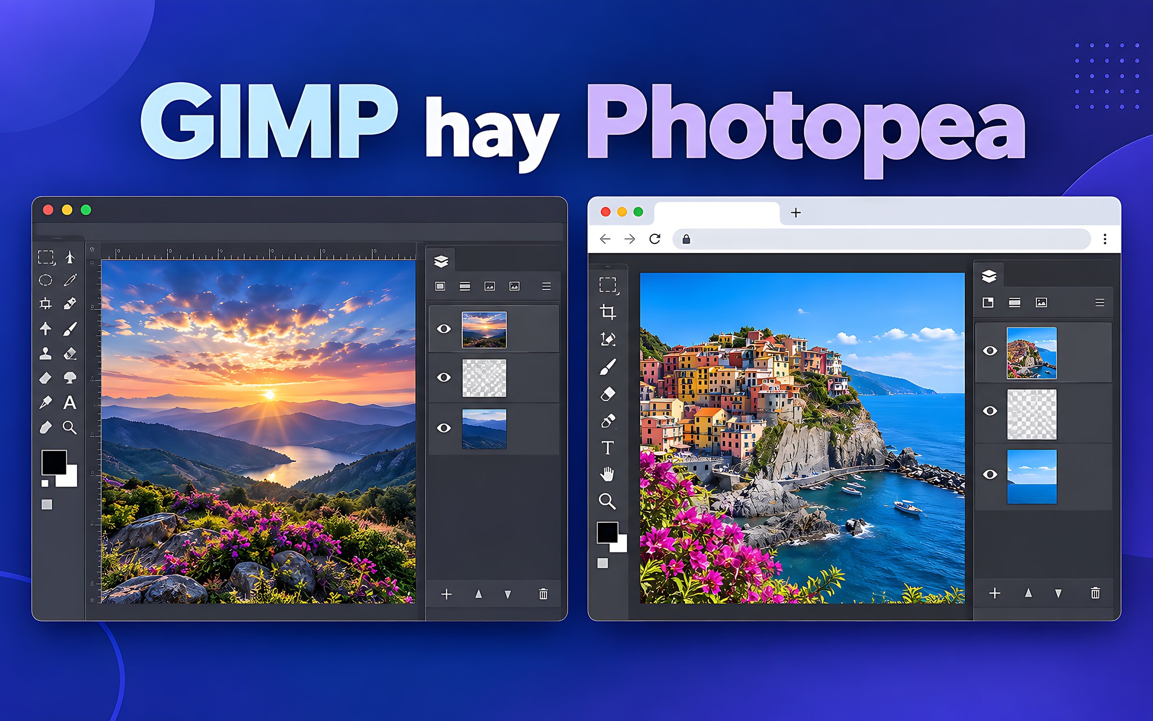Click the lock icon in address bar
Image resolution: width=1153 pixels, height=721 pixels.
[686, 239]
